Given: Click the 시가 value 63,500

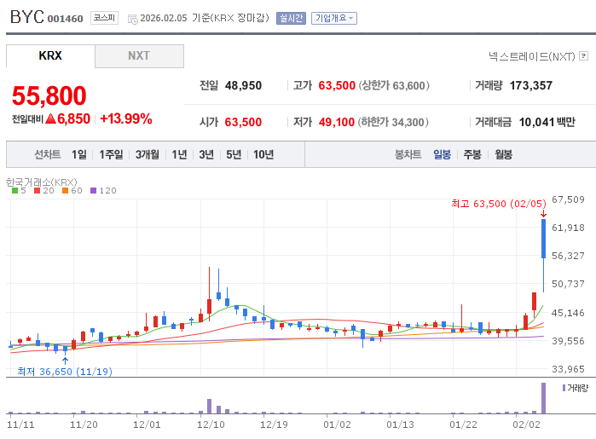Looking at the screenshot, I should click(243, 122).
